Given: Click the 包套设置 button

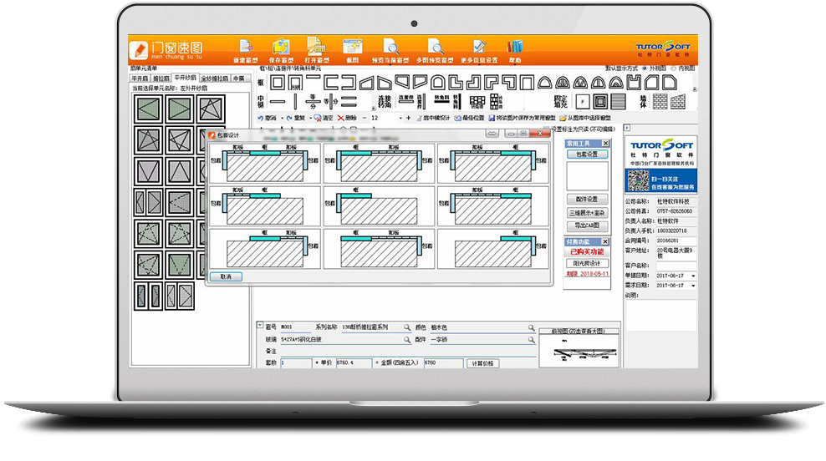Looking at the screenshot, I should click(x=588, y=155).
